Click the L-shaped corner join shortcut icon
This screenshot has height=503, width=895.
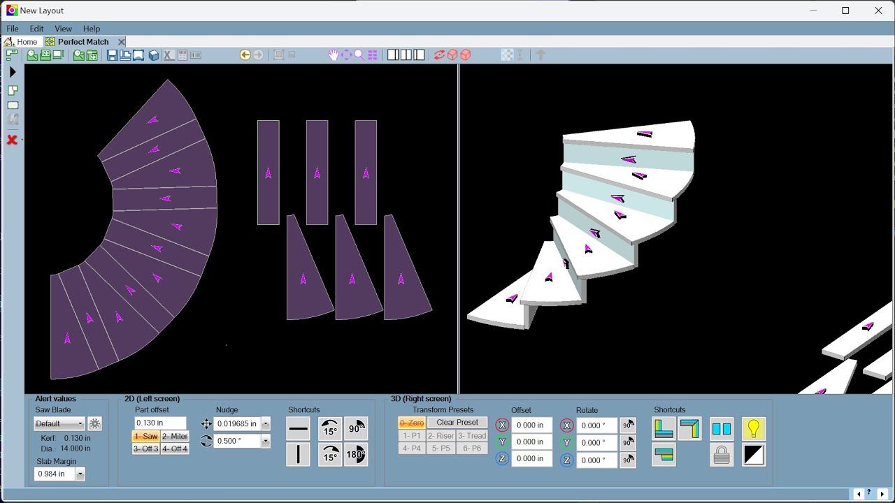tap(664, 429)
